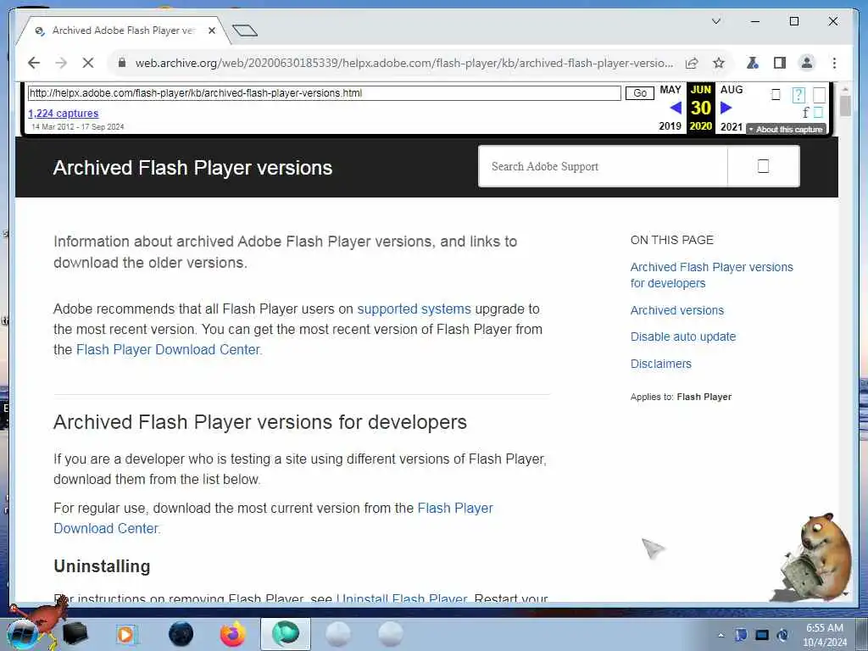
Task: Go back to the previous page
Action: (x=34, y=63)
